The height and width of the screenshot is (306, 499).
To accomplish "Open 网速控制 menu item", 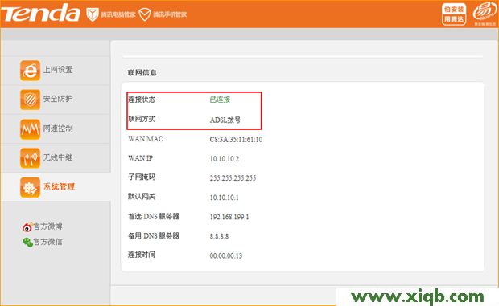I will 56,129.
